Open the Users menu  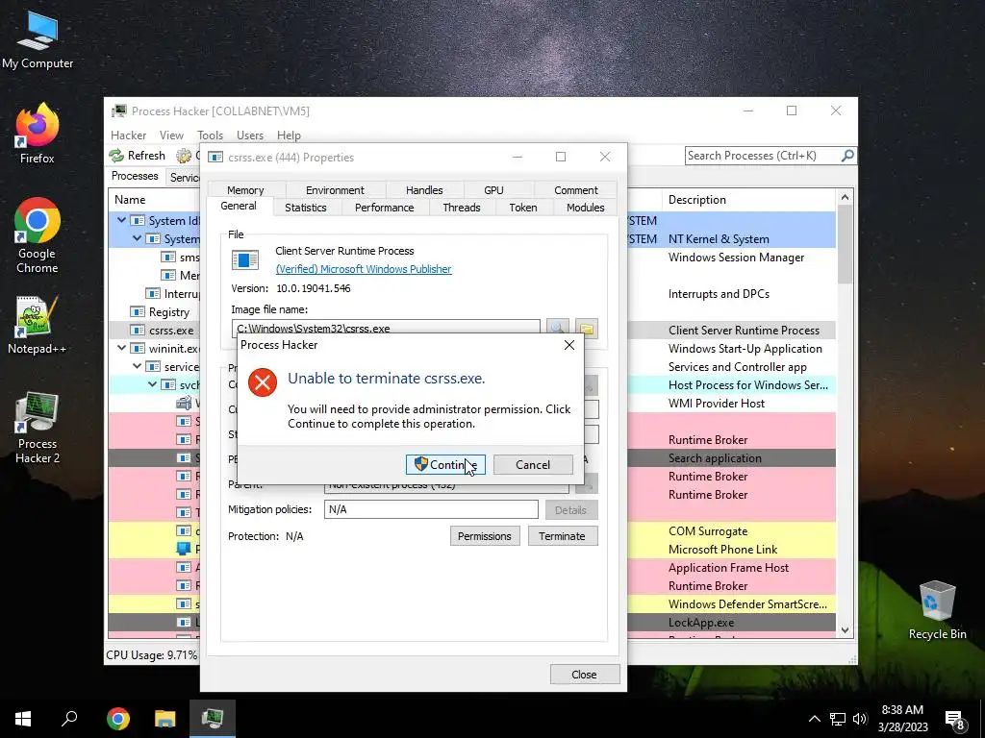pos(250,135)
